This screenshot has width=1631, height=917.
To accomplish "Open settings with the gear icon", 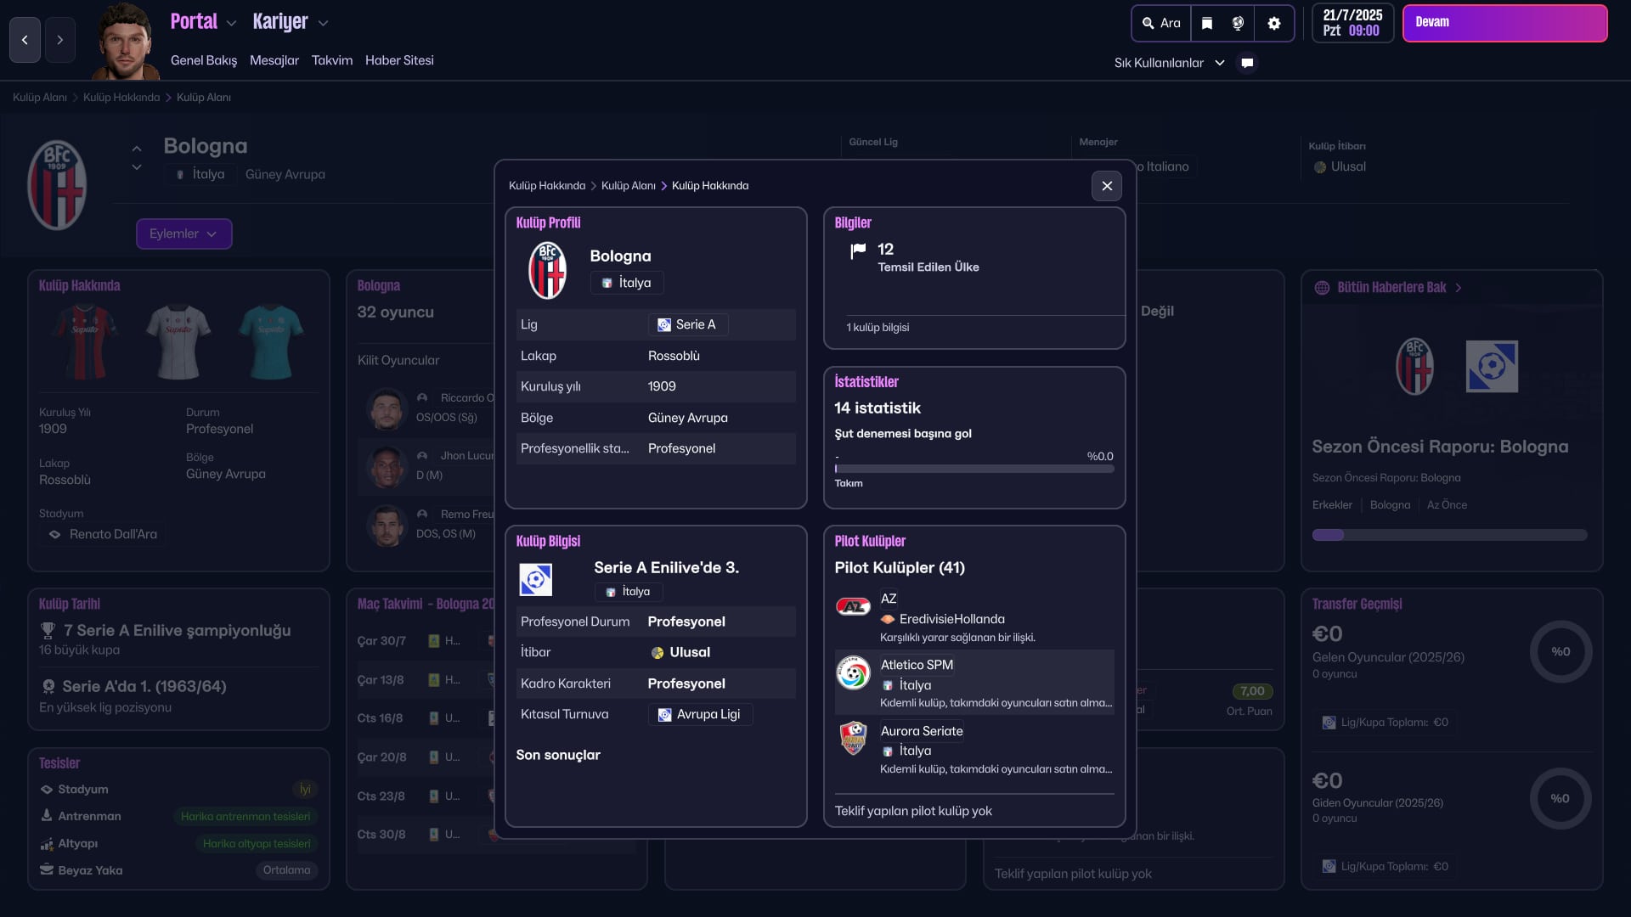I will (x=1273, y=24).
